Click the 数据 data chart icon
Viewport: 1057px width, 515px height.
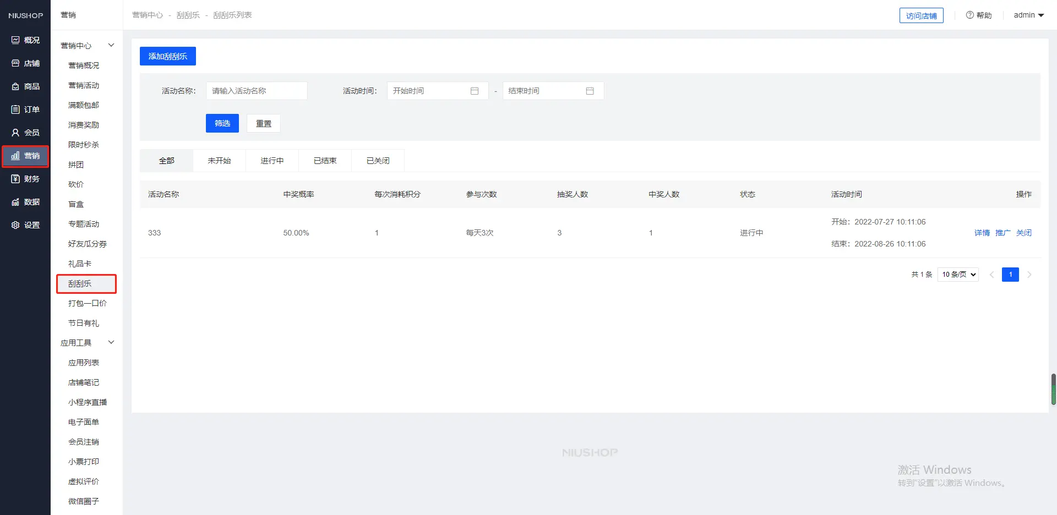pos(15,202)
